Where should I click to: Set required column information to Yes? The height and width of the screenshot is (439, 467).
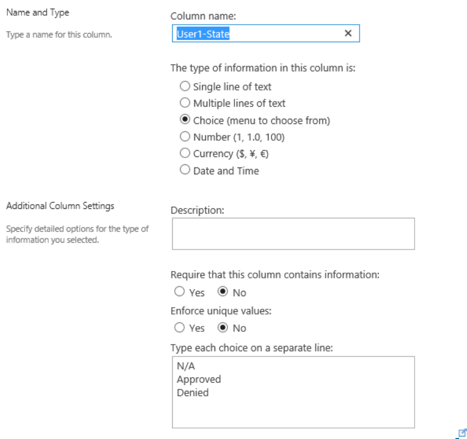[180, 292]
